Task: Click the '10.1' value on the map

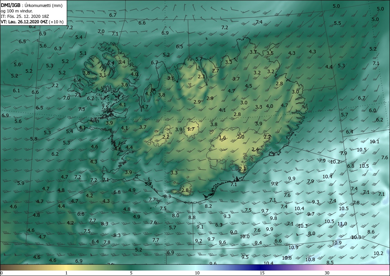Action: pos(374,141)
